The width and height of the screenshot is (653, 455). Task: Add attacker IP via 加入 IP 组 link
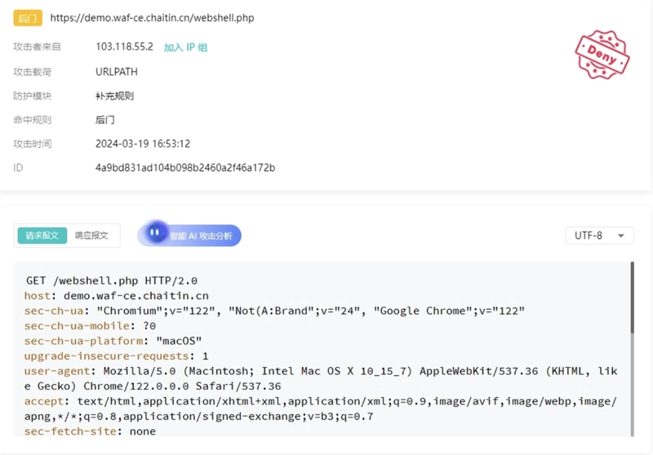click(185, 47)
